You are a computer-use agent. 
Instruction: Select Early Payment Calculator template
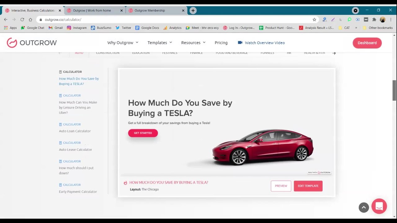tap(78, 192)
